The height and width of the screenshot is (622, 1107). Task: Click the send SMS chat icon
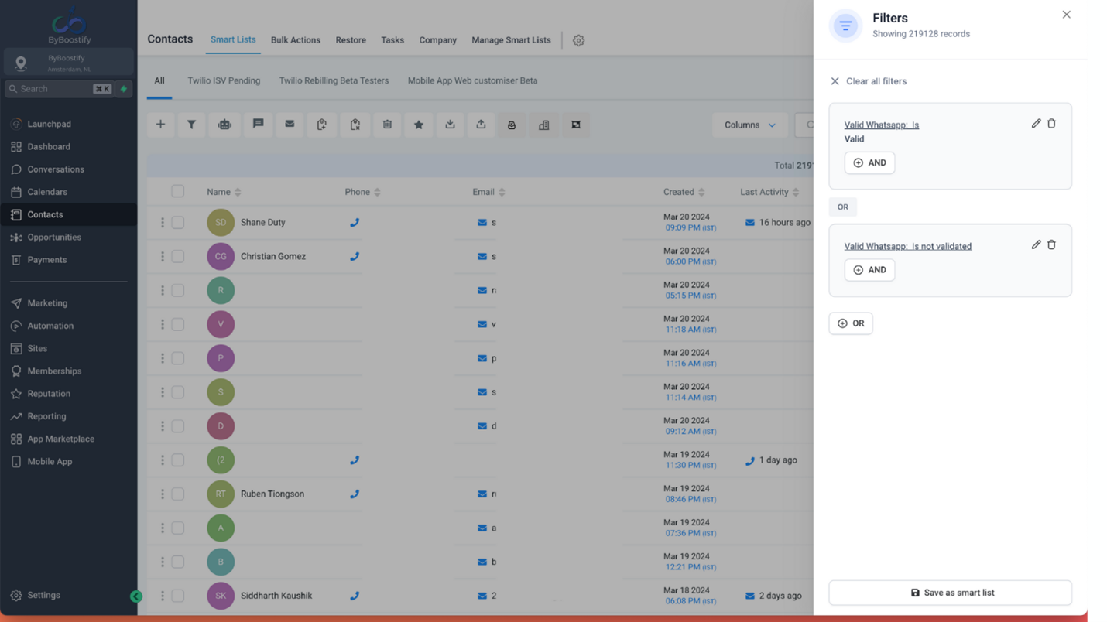258,125
